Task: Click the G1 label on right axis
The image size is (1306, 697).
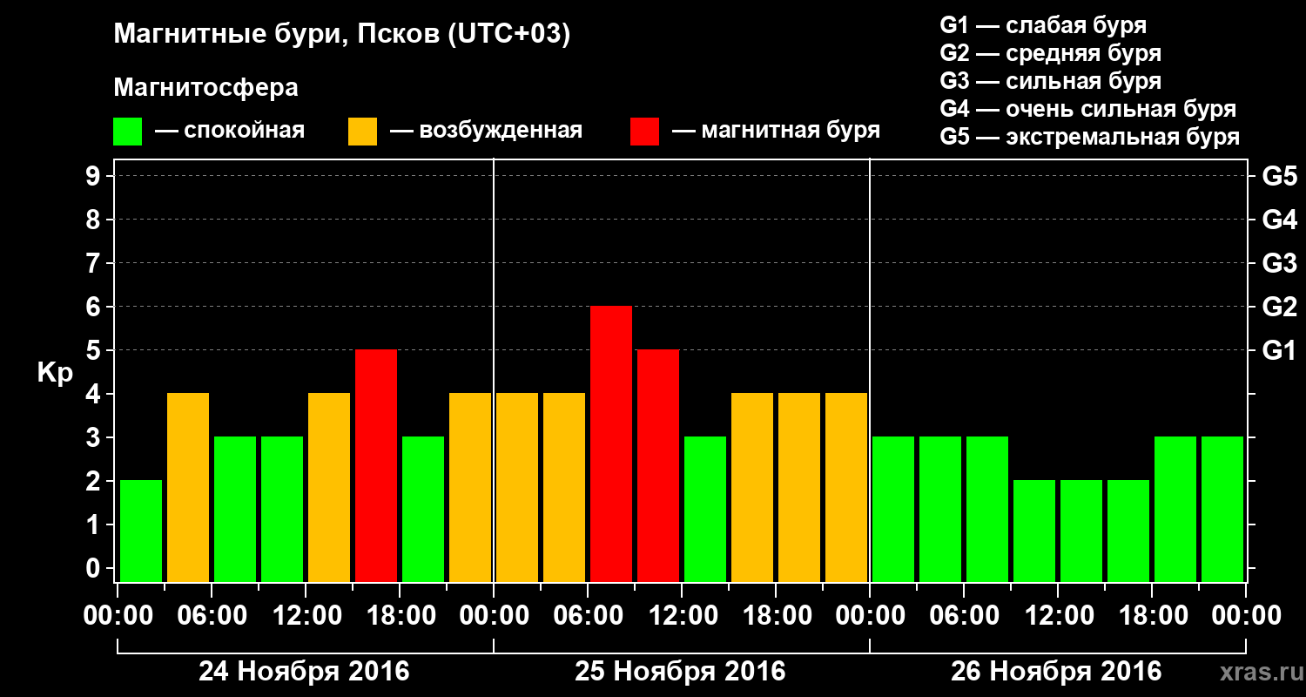Action: 1280,350
